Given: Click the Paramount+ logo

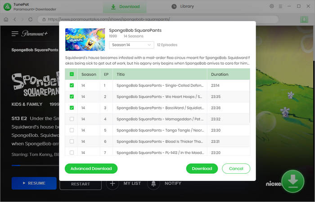Looking at the screenshot, I should 35,34.
